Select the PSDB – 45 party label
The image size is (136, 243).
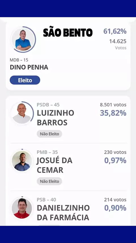(x=48, y=105)
